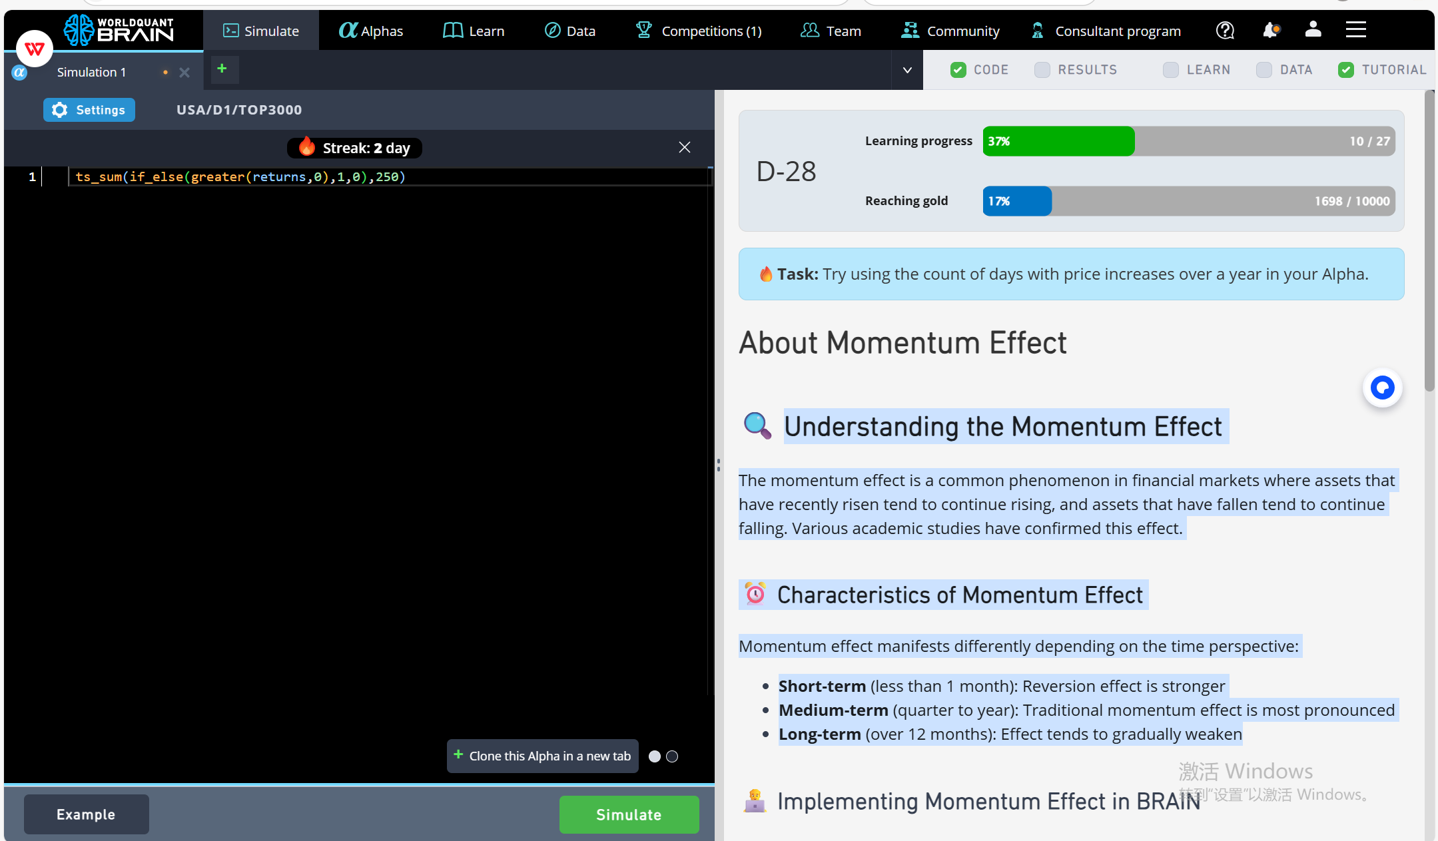
Task: Open the user profile icon
Action: [1313, 29]
